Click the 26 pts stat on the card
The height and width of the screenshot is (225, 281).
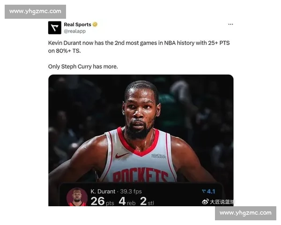click(102, 201)
